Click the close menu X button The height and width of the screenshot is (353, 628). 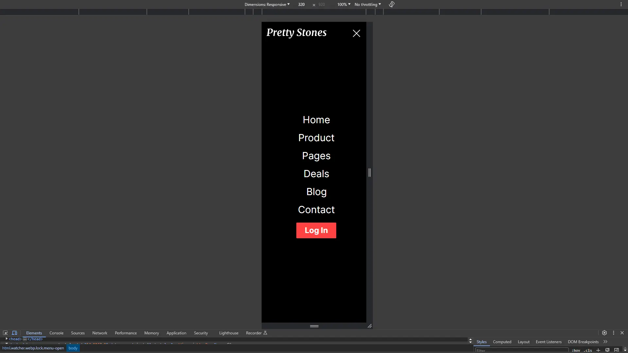(x=356, y=33)
